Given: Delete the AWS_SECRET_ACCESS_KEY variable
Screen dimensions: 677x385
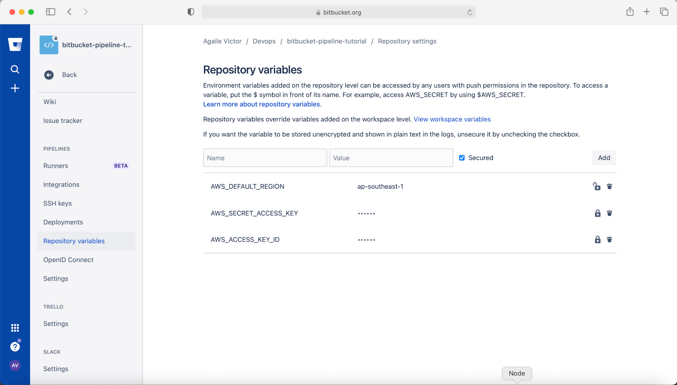Looking at the screenshot, I should (x=609, y=213).
